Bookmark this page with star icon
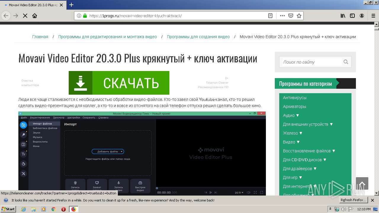 [x=299, y=16]
